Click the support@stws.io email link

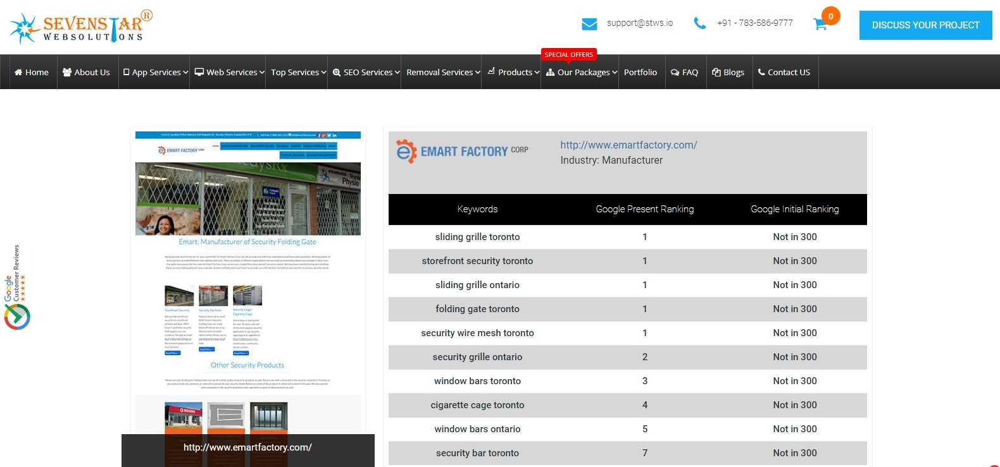click(640, 23)
